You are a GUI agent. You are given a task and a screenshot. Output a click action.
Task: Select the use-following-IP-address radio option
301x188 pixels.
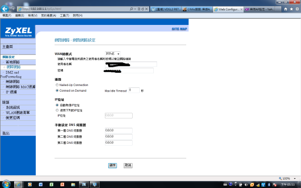57,110
